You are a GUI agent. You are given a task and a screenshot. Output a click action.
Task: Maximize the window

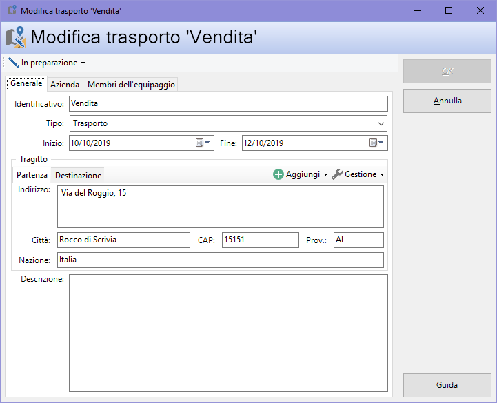449,10
